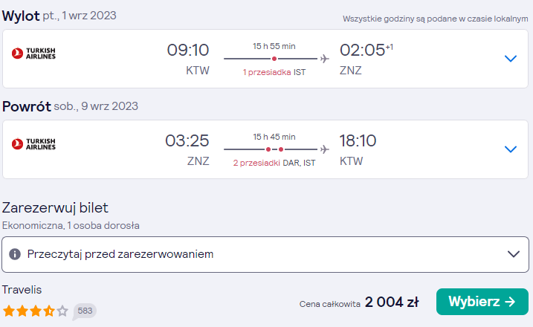
Task: Click total price 2 004 zł
Action: pos(392,302)
